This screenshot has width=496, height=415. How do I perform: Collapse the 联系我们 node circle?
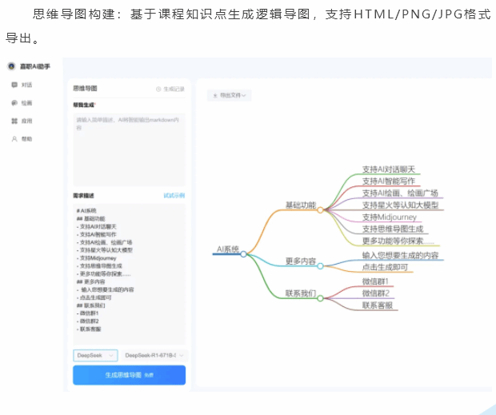[x=319, y=298]
